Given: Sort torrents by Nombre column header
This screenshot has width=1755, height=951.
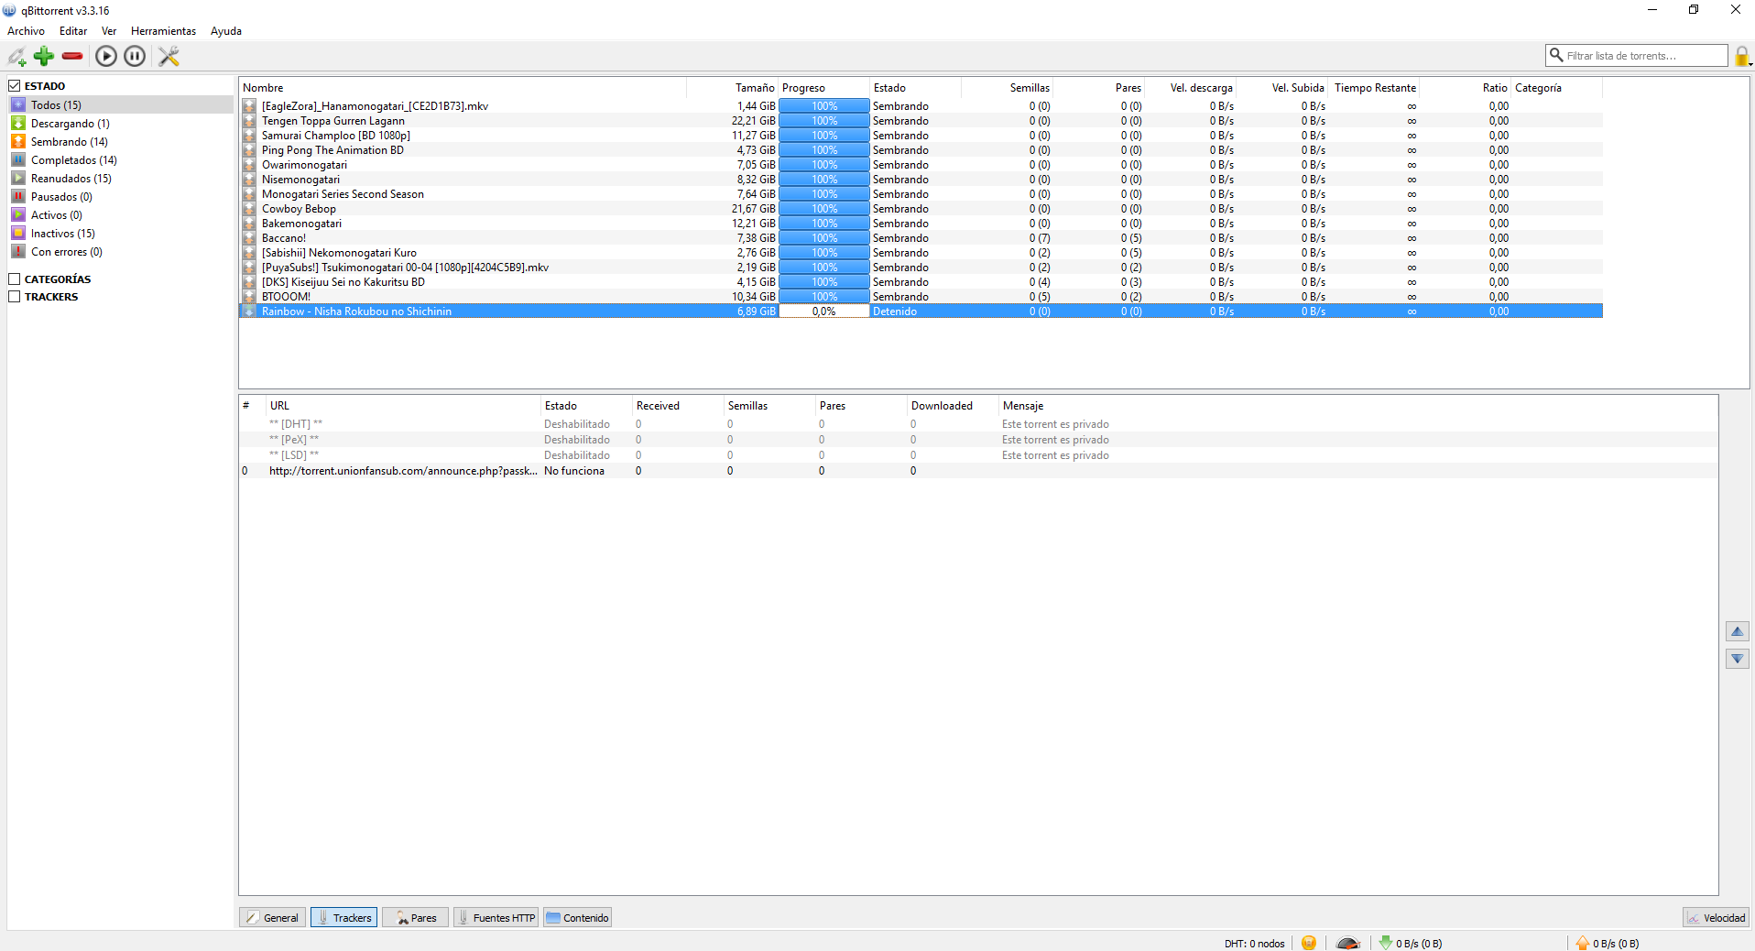Looking at the screenshot, I should 463,88.
